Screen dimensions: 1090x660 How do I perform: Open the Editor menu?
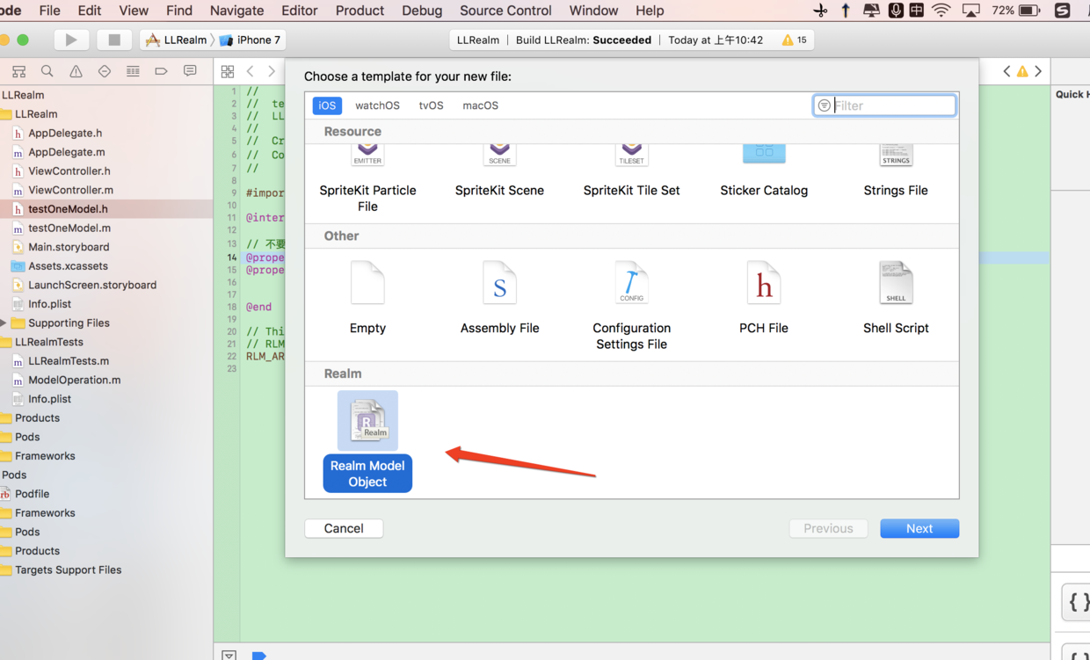(299, 11)
